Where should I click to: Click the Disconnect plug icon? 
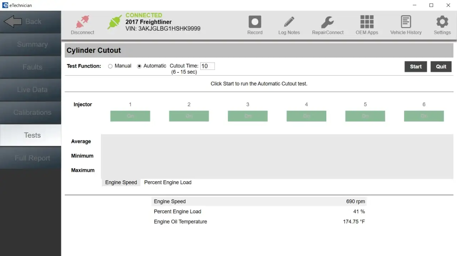tap(82, 22)
